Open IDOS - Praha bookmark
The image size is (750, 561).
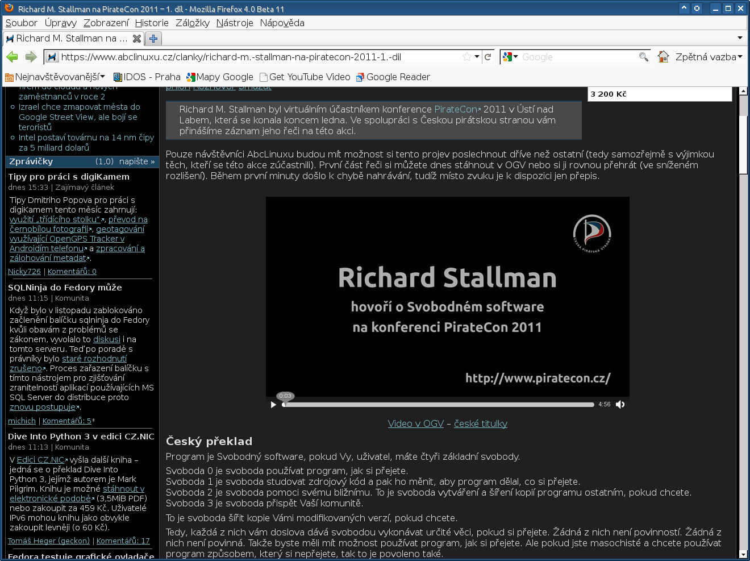coord(147,77)
